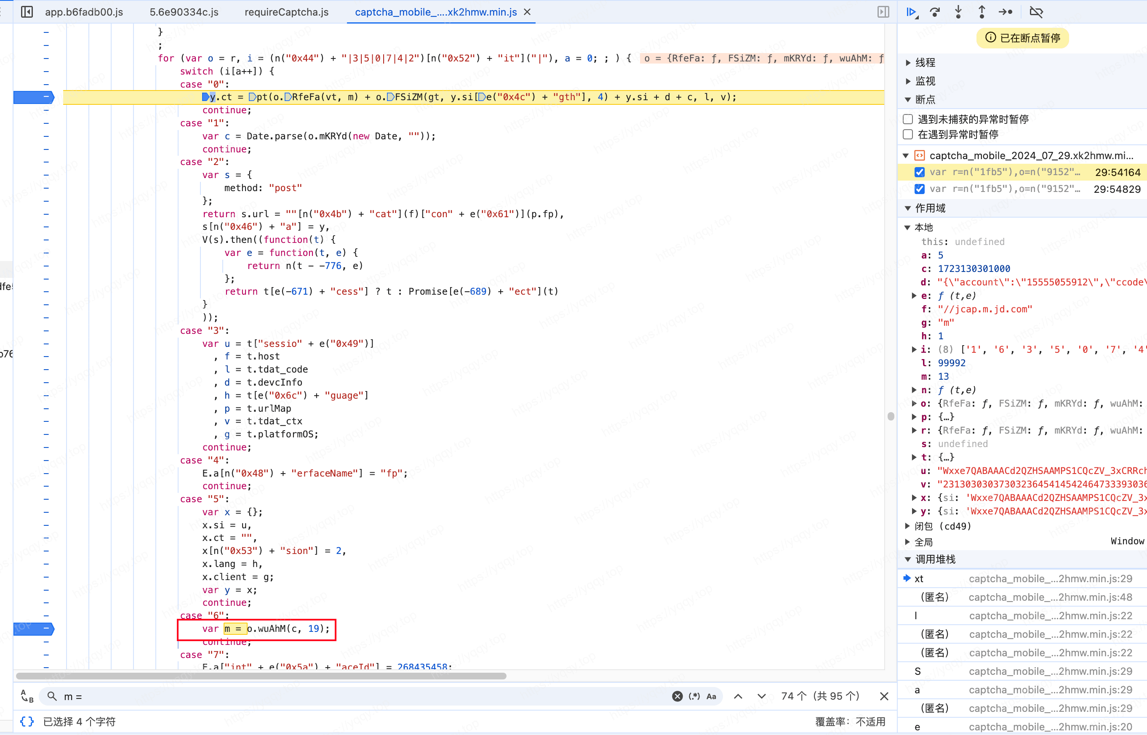Close the search bar
The height and width of the screenshot is (735, 1147).
(x=884, y=696)
